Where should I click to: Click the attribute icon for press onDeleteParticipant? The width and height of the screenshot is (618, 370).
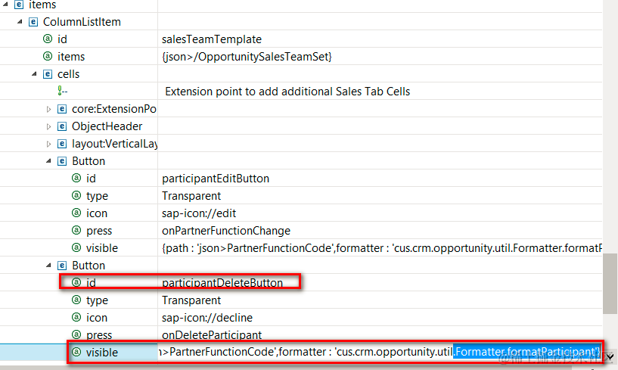click(x=76, y=334)
